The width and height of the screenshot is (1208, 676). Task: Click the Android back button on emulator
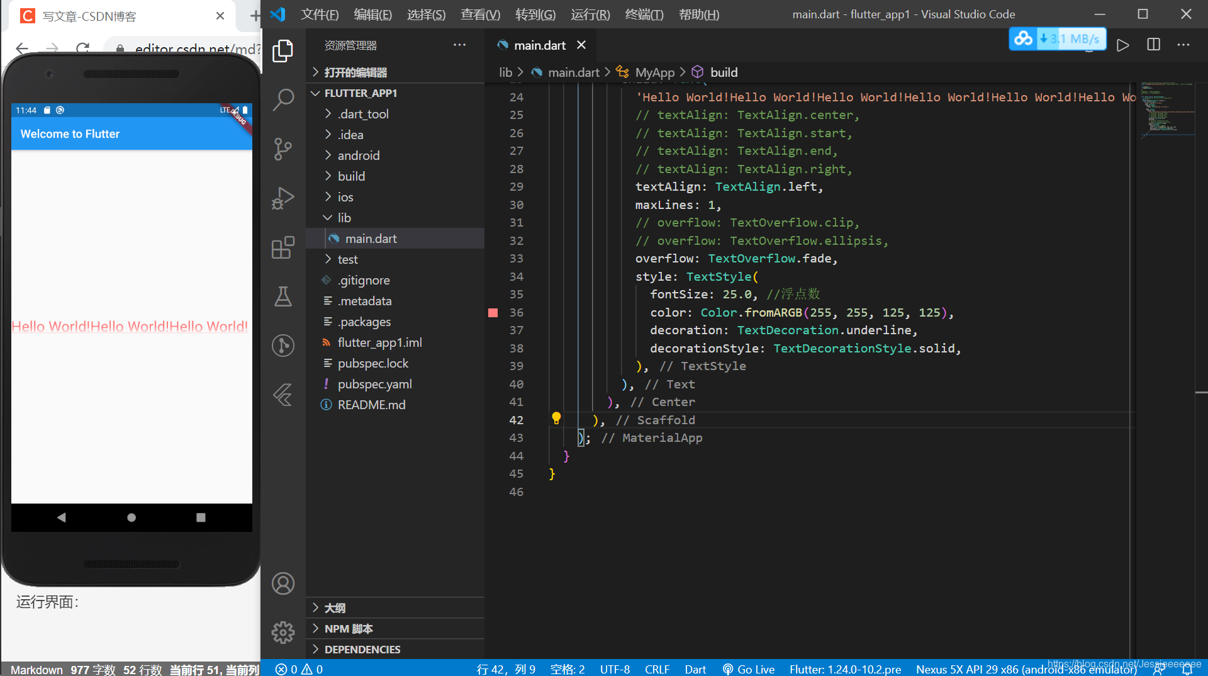coord(61,517)
